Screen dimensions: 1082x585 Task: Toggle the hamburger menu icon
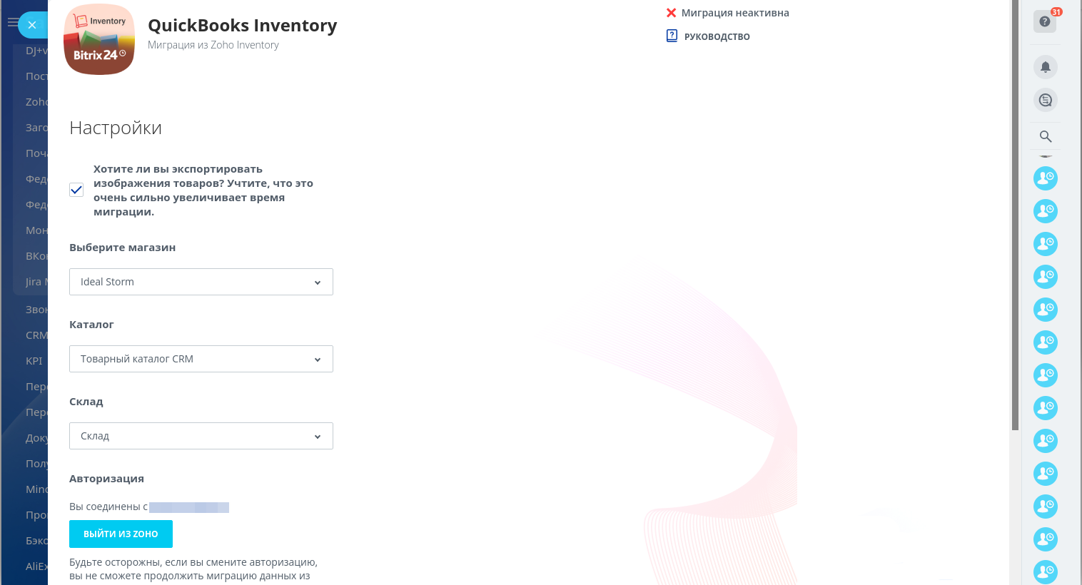[x=12, y=23]
